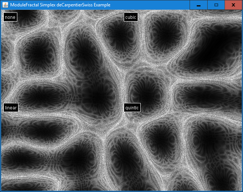
Task: Close the ModuleFractal example window
Action: tap(233, 5)
